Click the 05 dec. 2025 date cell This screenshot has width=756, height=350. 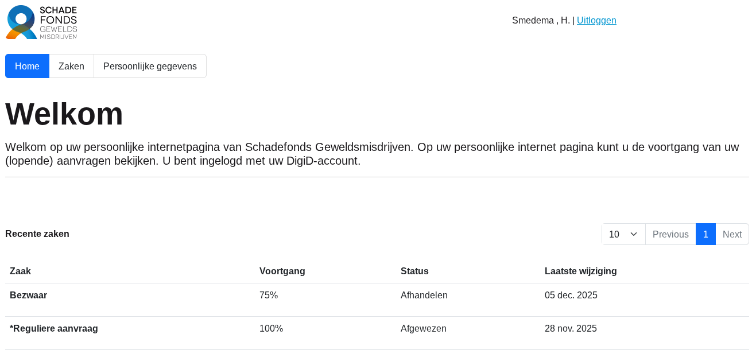pos(571,295)
